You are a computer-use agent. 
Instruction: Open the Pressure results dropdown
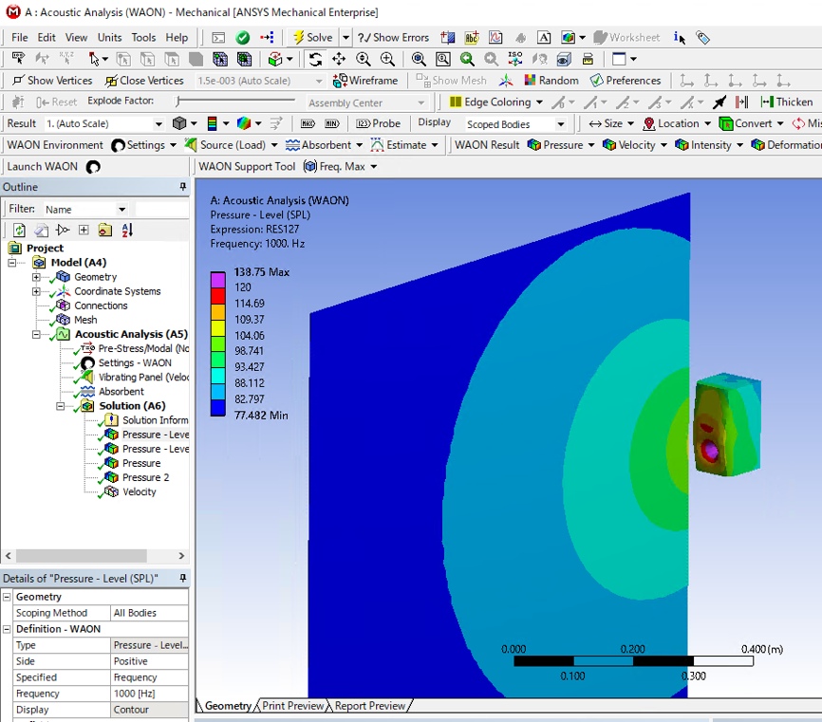click(591, 145)
